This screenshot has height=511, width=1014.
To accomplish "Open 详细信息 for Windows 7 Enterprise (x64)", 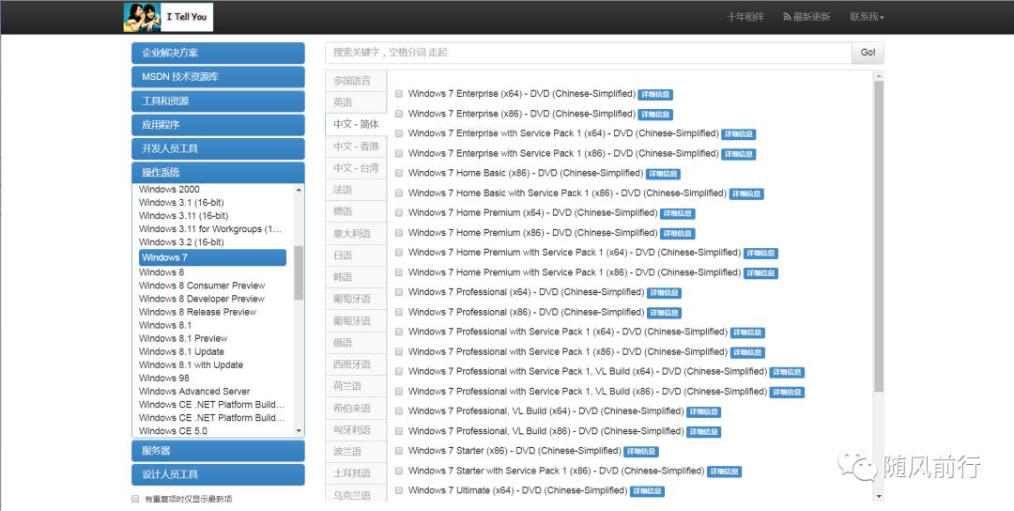I will [x=655, y=95].
